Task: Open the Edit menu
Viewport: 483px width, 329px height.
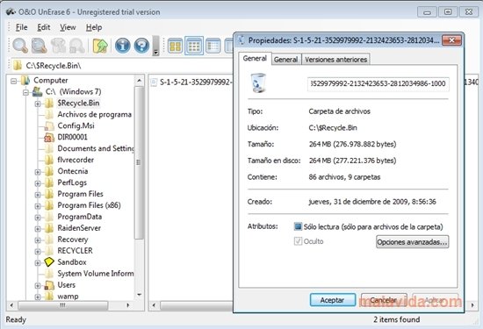Action: tap(43, 27)
